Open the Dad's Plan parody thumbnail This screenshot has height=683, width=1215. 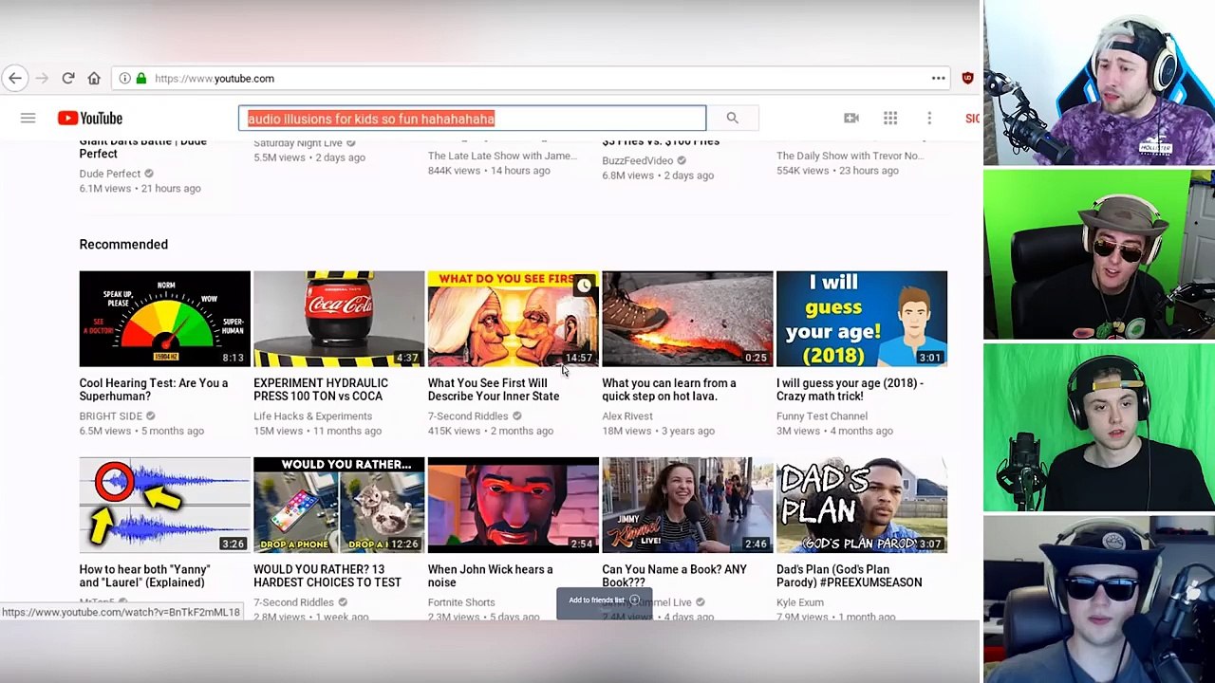[862, 505]
